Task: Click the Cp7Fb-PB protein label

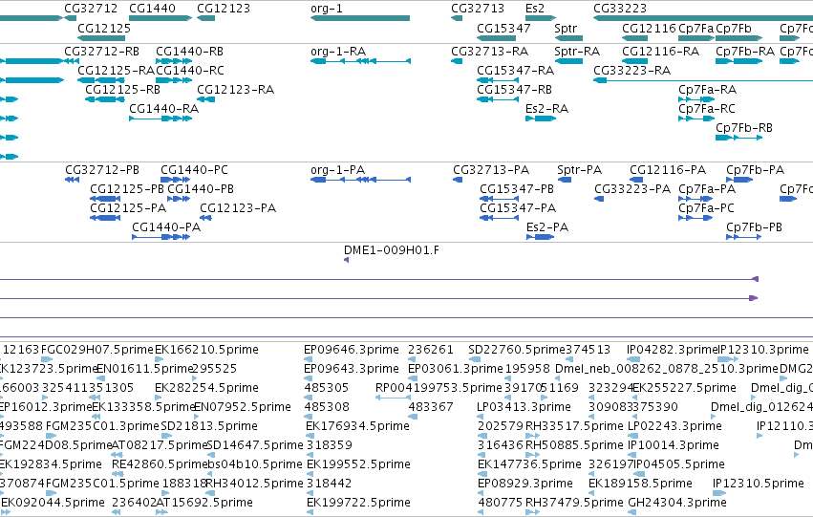Action: tap(754, 226)
